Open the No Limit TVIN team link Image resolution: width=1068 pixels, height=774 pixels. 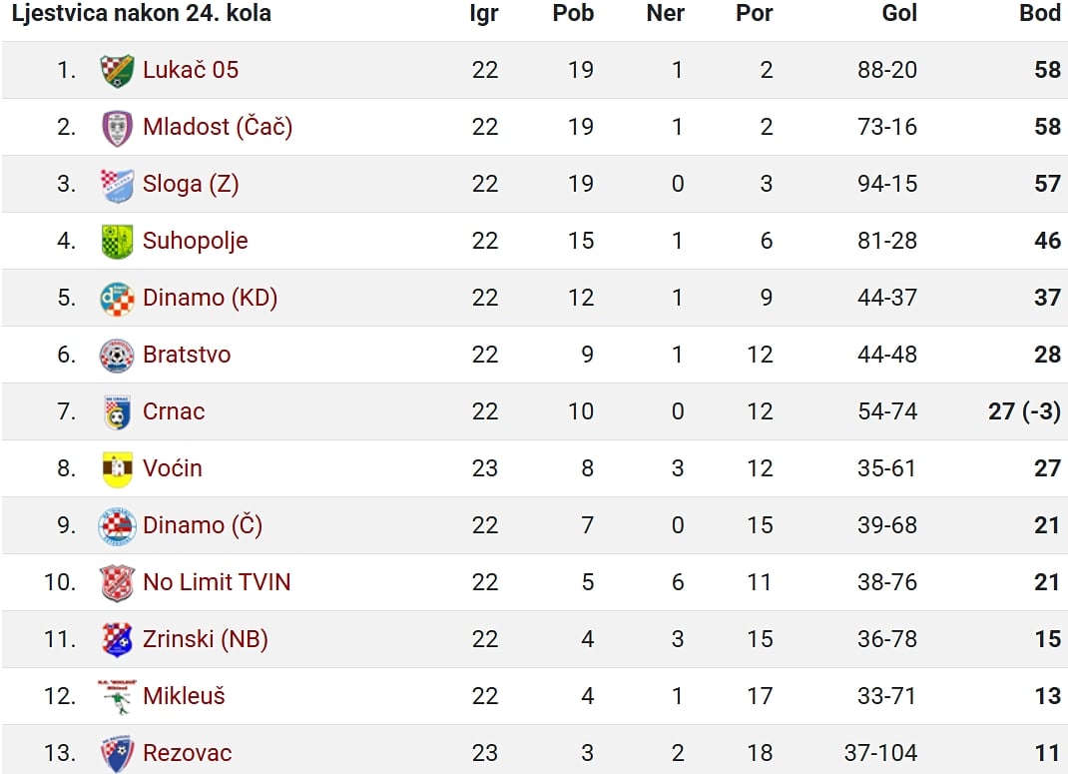pos(217,582)
